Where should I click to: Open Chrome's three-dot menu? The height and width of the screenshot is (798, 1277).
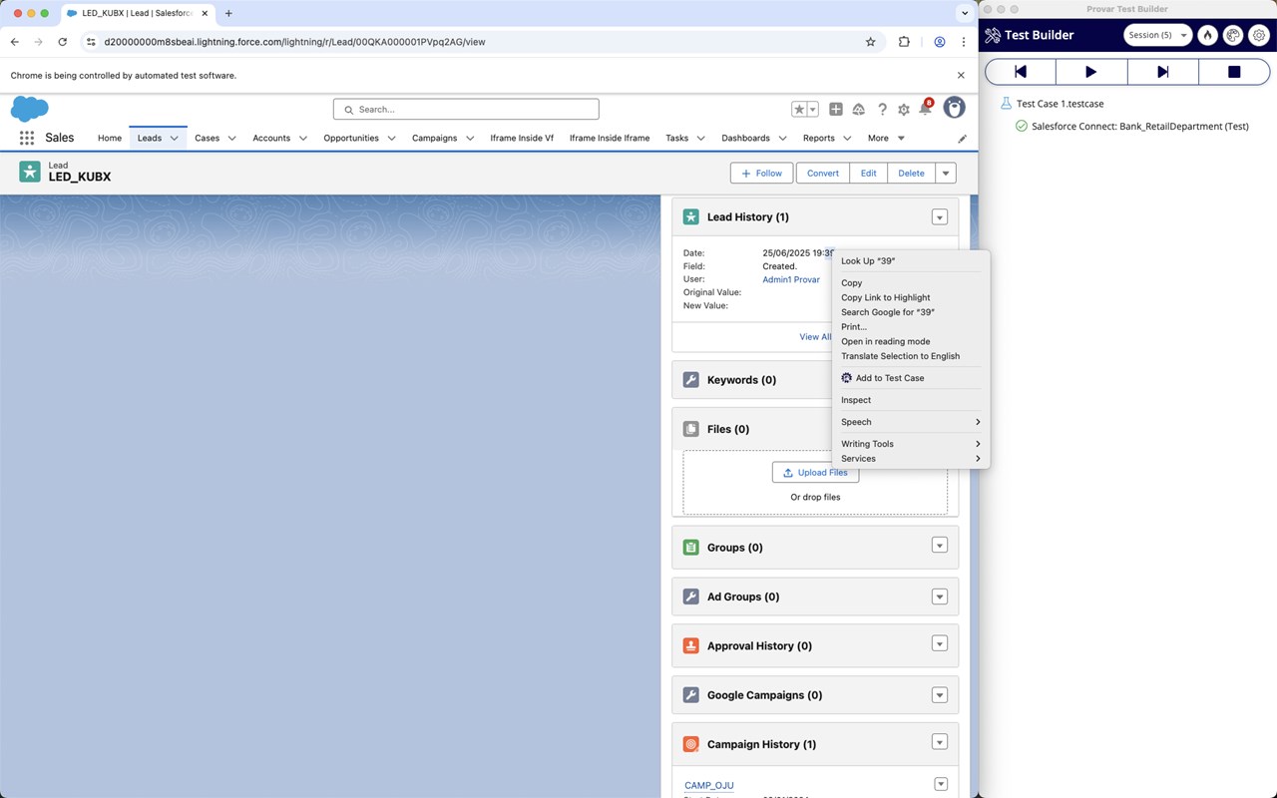964,42
